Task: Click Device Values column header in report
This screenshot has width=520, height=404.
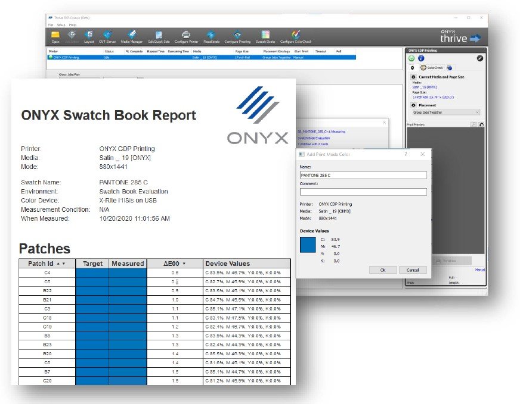Action: tap(247, 264)
